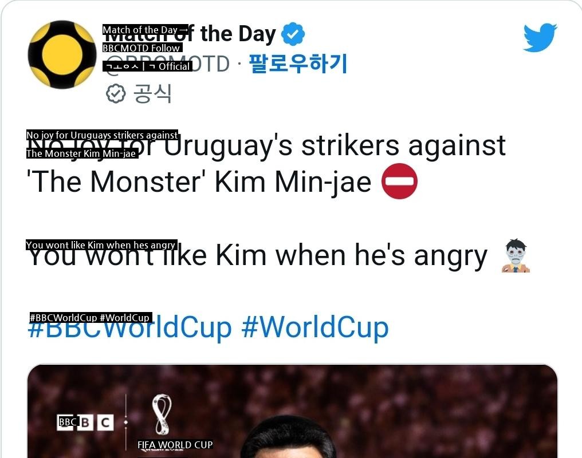Image resolution: width=582 pixels, height=458 pixels.
Task: Open the #WorldCup hashtag
Action: click(x=315, y=327)
